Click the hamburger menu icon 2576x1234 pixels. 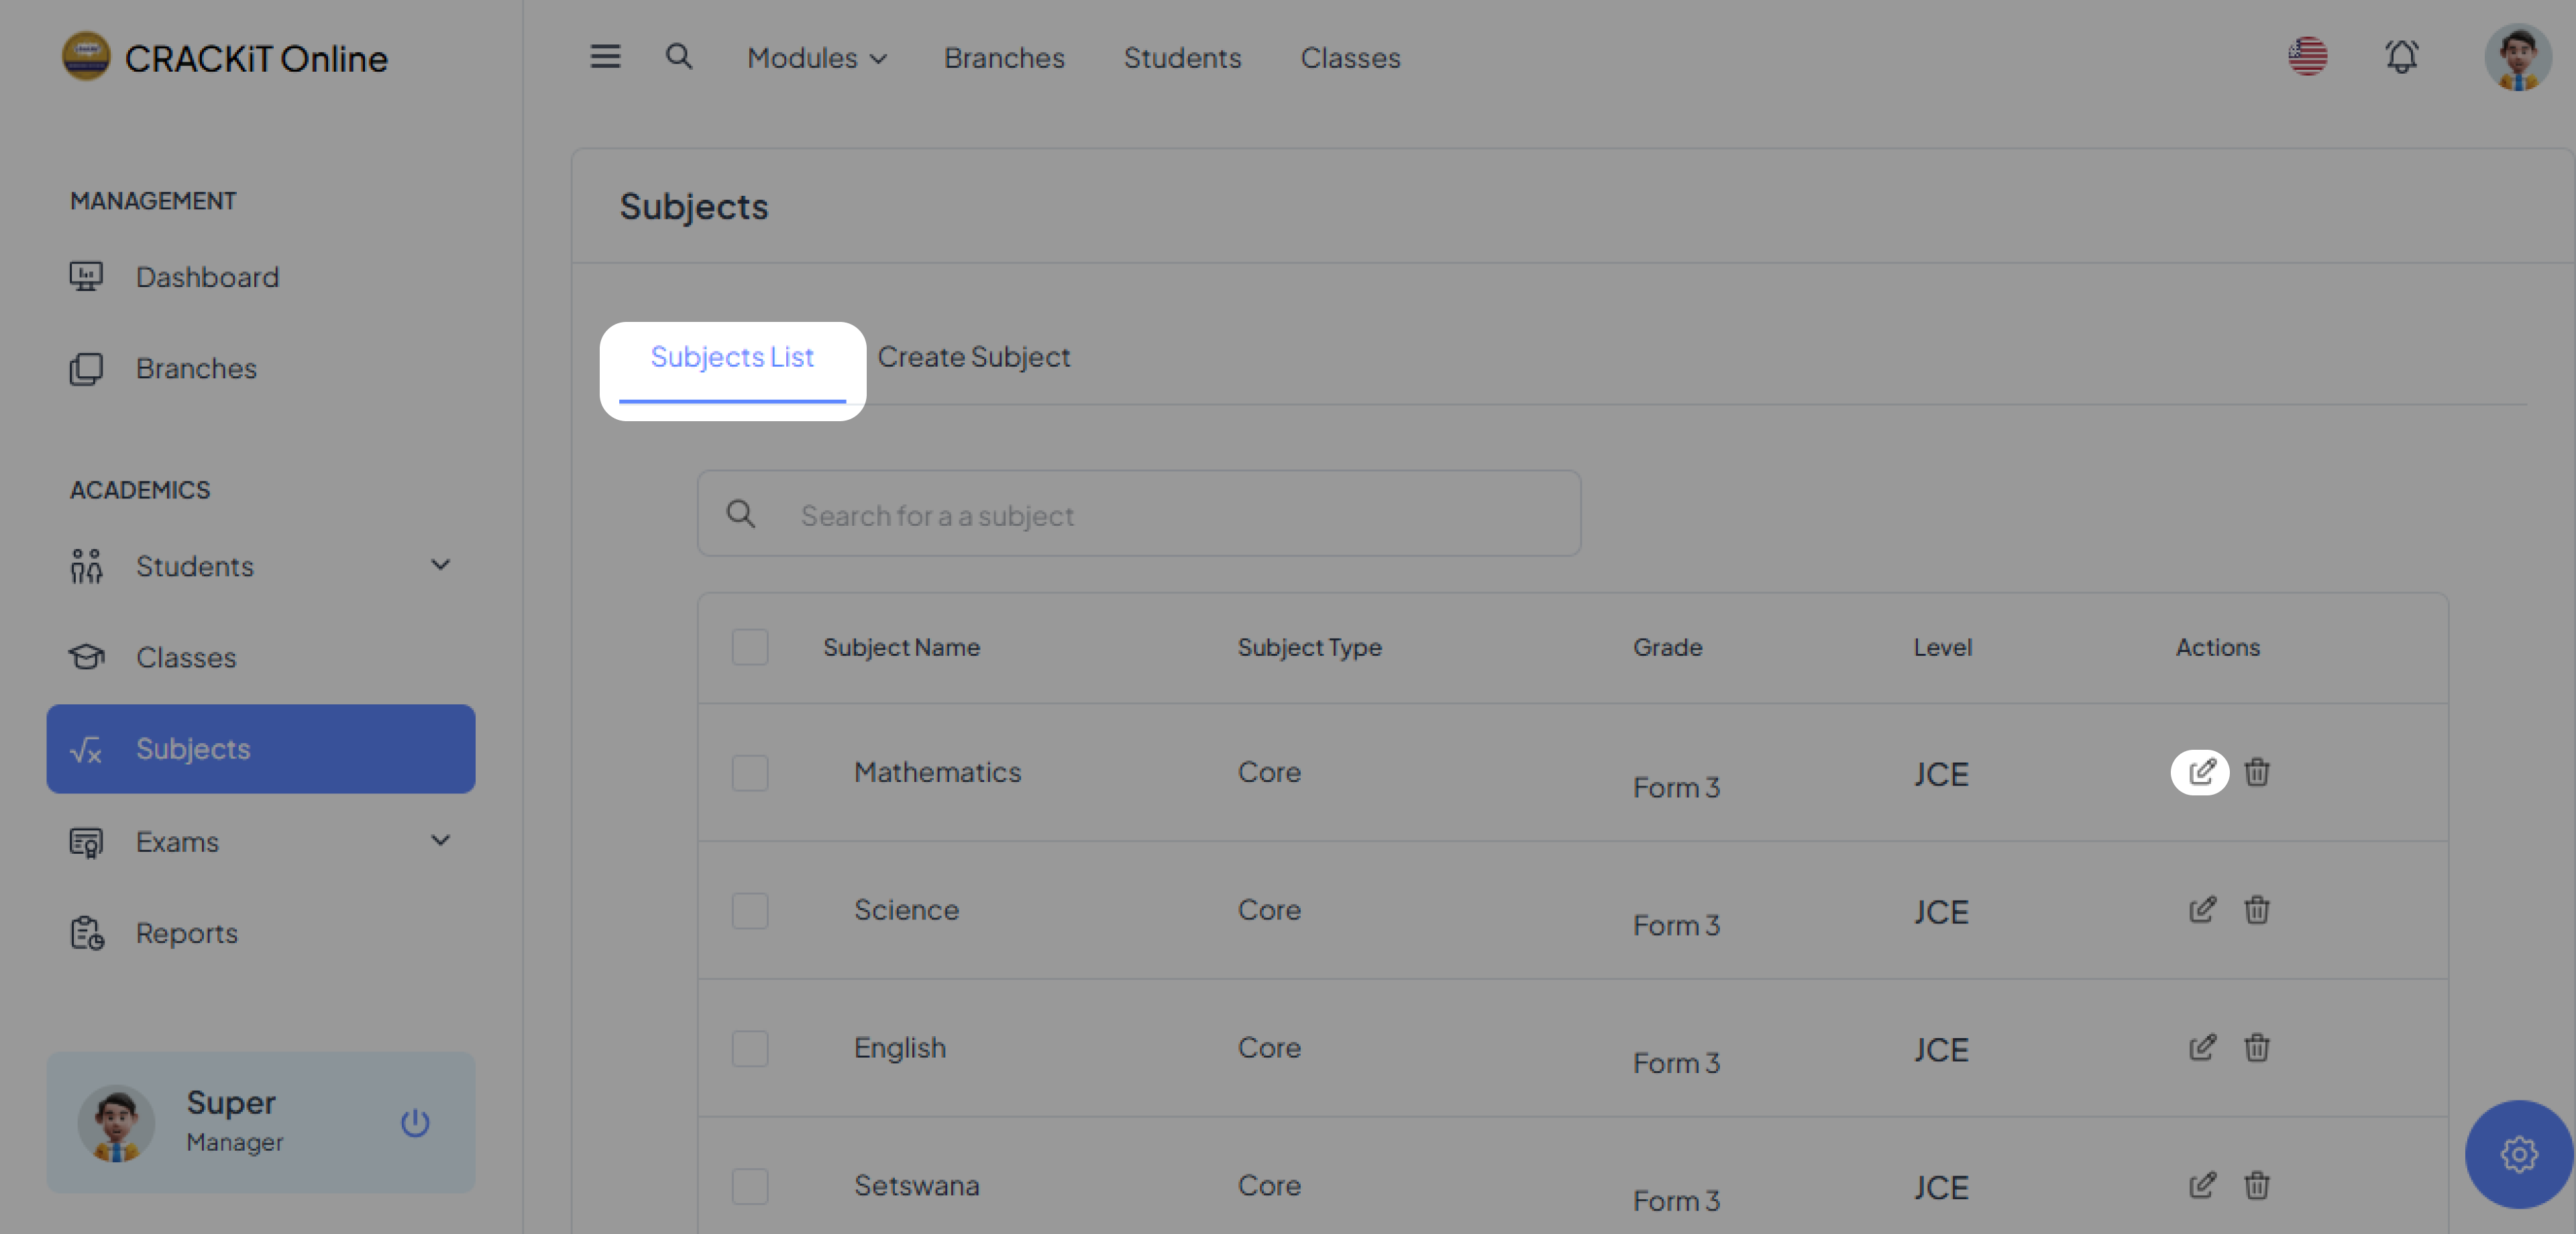tap(605, 57)
